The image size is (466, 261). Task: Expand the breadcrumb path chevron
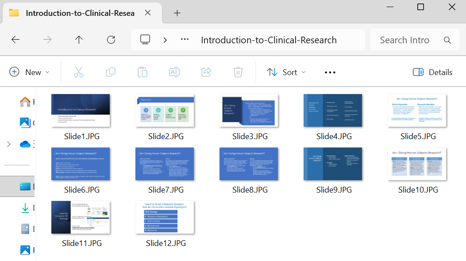click(x=165, y=40)
